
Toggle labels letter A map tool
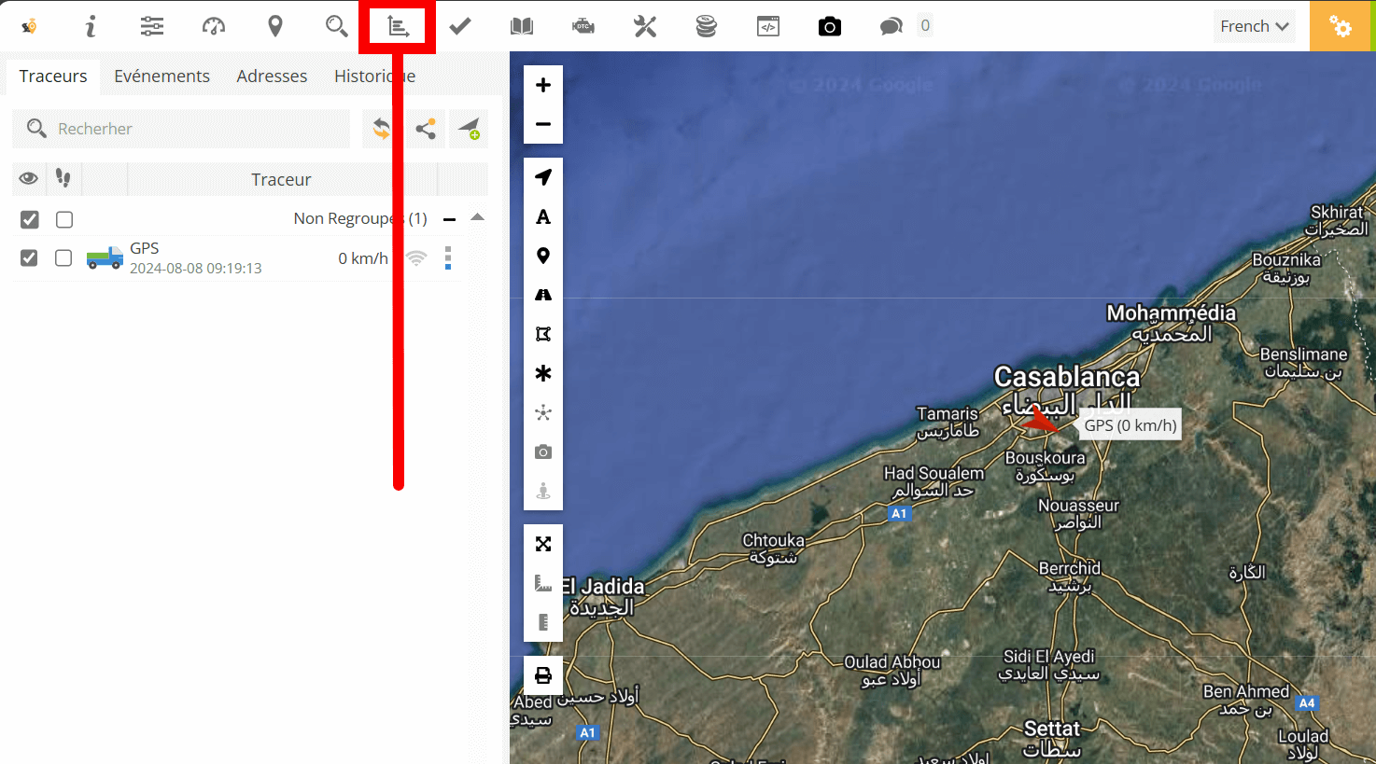click(x=543, y=216)
